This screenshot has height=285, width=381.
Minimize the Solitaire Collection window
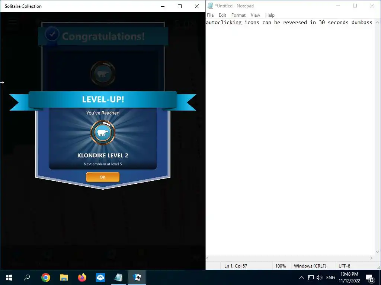tap(163, 6)
